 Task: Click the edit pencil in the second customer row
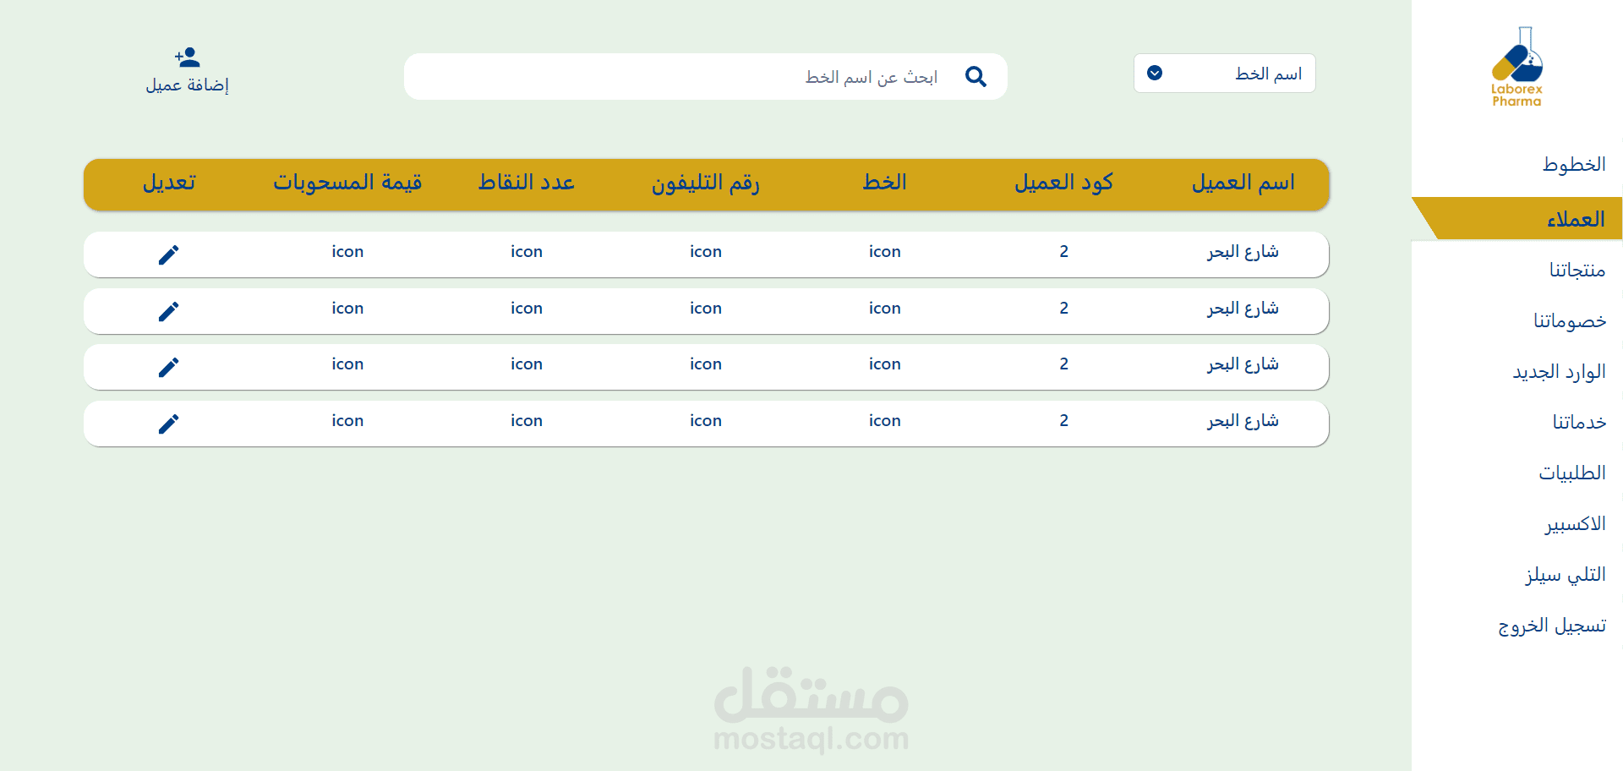click(169, 311)
